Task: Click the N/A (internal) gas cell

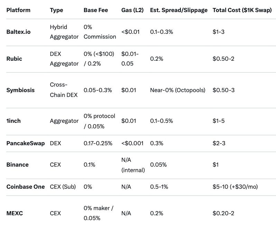Action: click(133, 165)
